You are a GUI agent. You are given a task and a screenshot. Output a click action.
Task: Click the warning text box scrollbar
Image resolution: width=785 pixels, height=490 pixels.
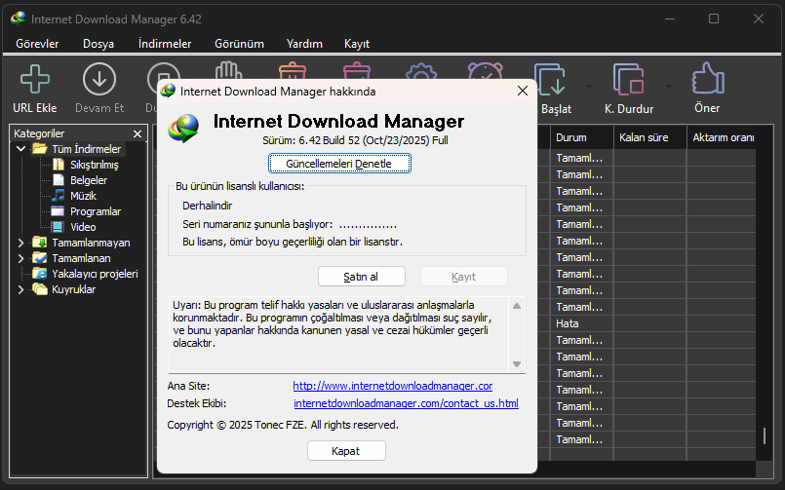click(516, 333)
